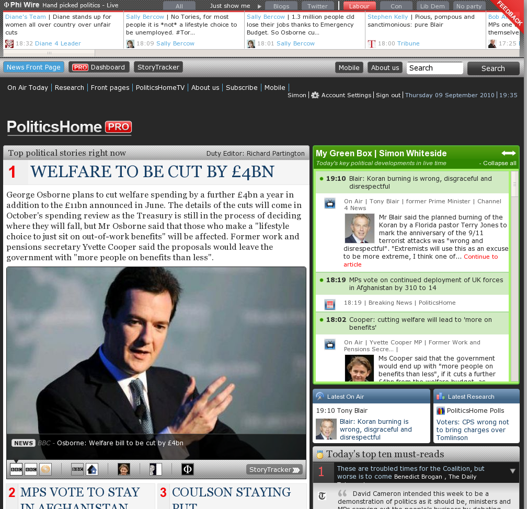The width and height of the screenshot is (527, 509).
Task: Click the Phi Wire horizontal scrollbar handle
Action: point(49,53)
